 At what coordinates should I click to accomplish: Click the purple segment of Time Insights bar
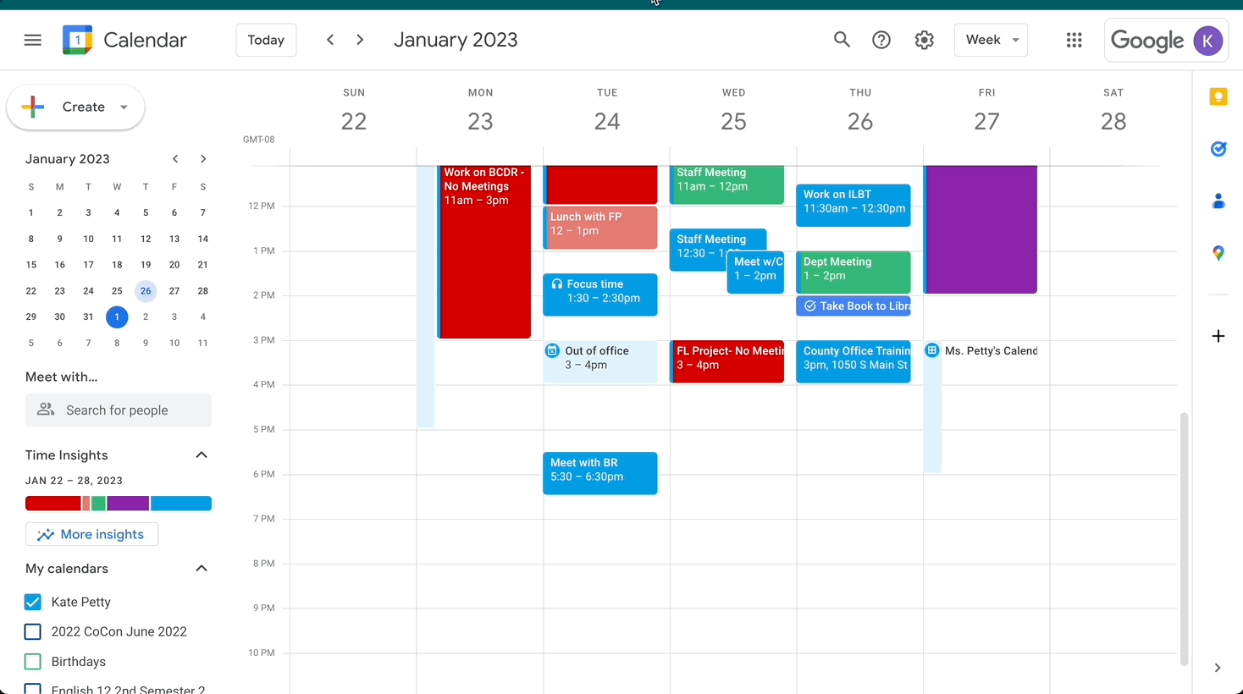tap(128, 504)
